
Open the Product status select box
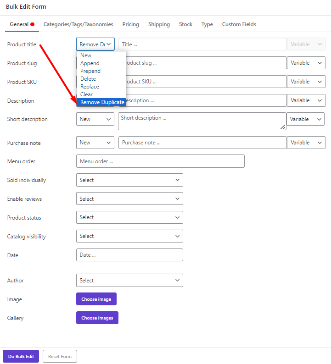[x=129, y=217]
